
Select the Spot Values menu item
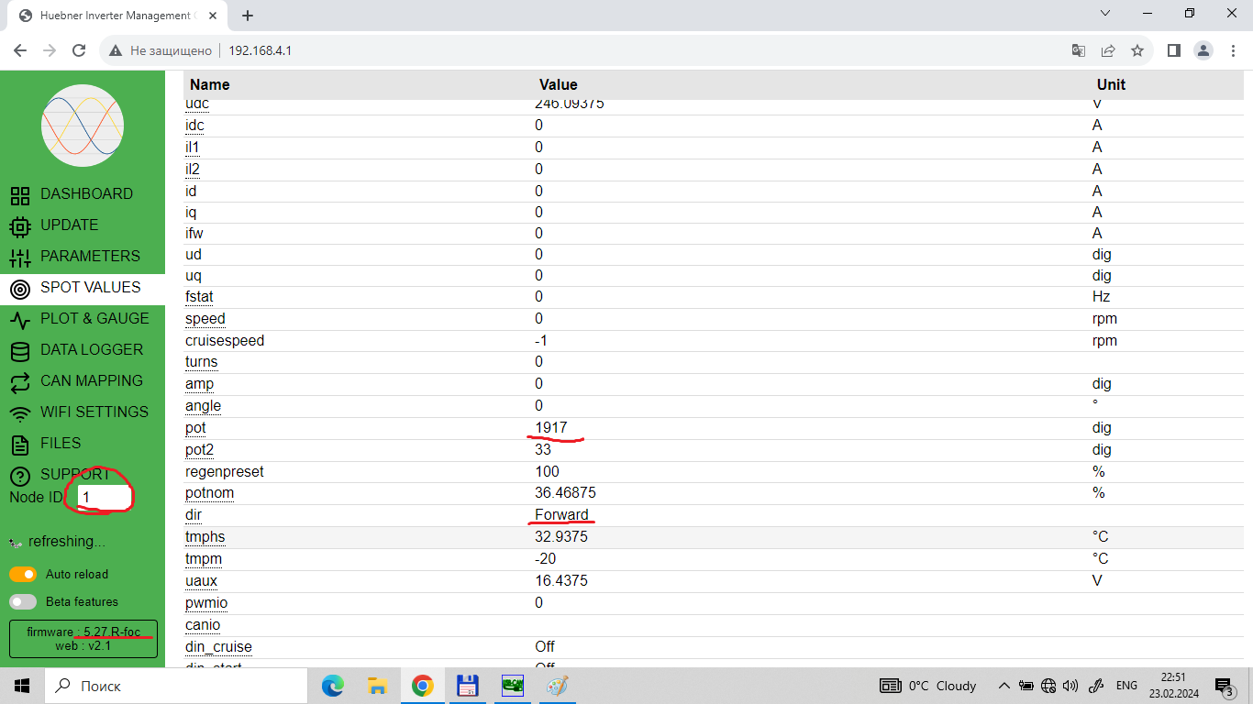click(x=90, y=288)
